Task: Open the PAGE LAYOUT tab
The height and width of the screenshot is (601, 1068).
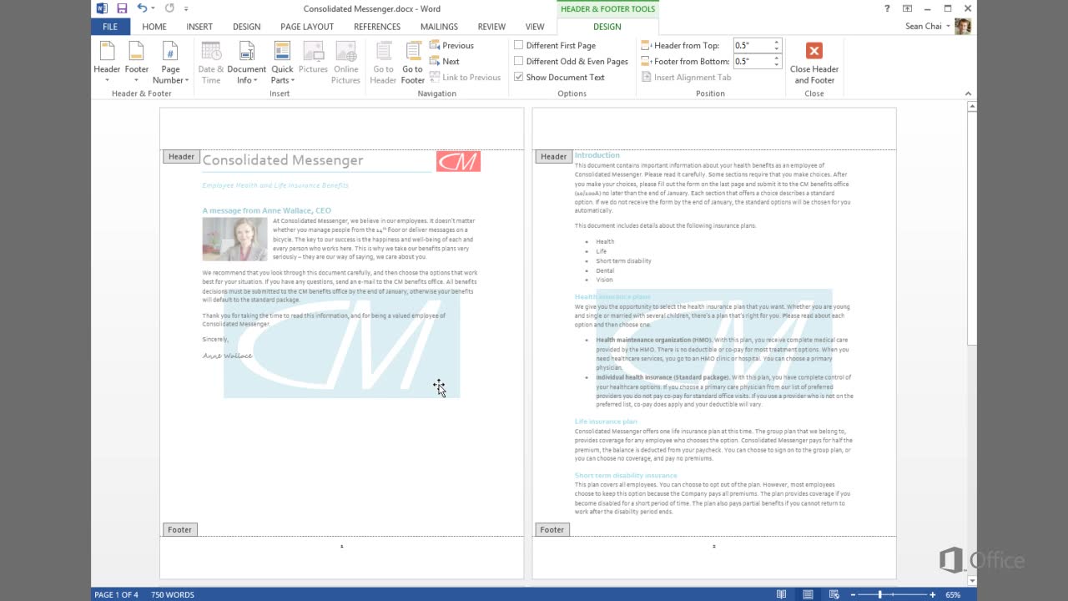Action: point(307,26)
